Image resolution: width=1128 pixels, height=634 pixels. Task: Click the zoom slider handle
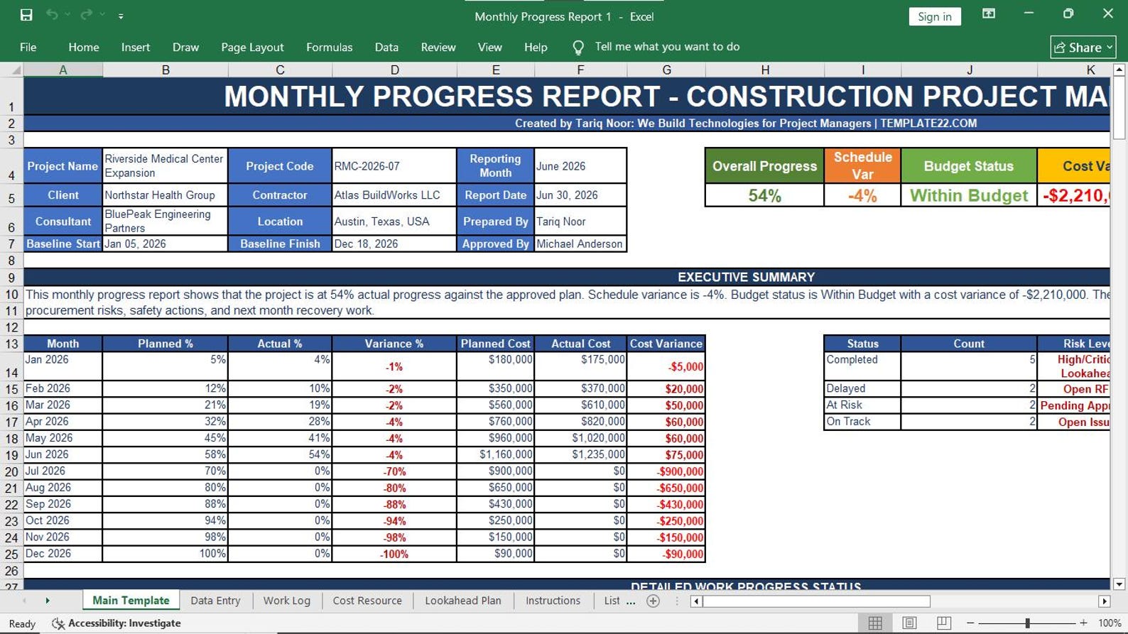tap(1027, 623)
